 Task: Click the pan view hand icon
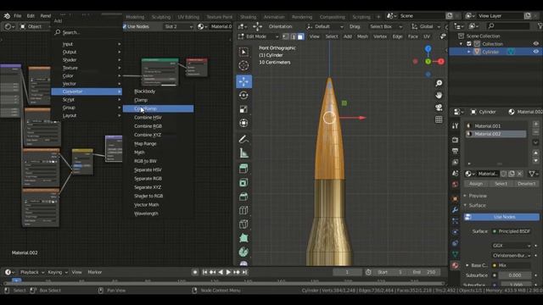[x=439, y=96]
